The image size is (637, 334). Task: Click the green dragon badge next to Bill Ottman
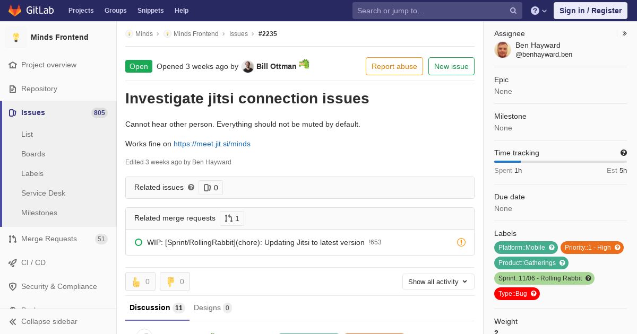[x=304, y=64]
